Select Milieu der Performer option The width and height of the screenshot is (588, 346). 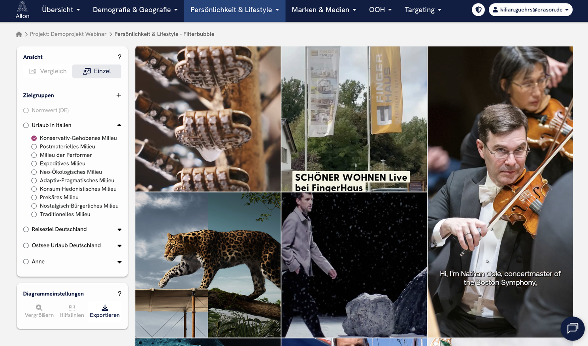coord(34,155)
